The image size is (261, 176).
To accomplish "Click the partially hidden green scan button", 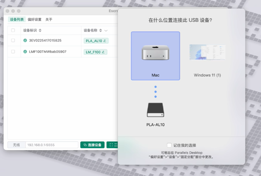I will (112, 145).
